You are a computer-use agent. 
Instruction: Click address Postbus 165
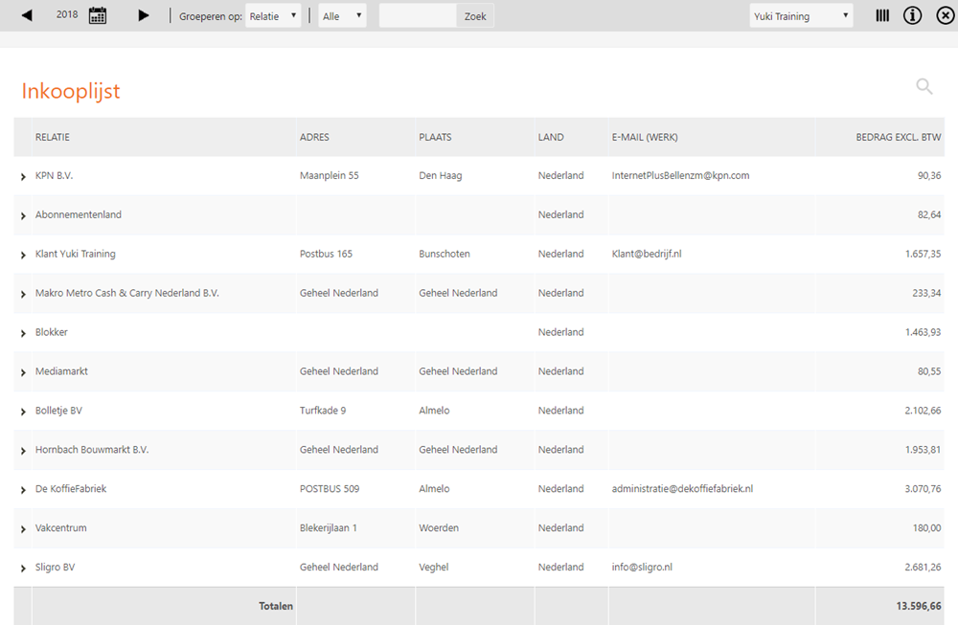pyautogui.click(x=326, y=254)
